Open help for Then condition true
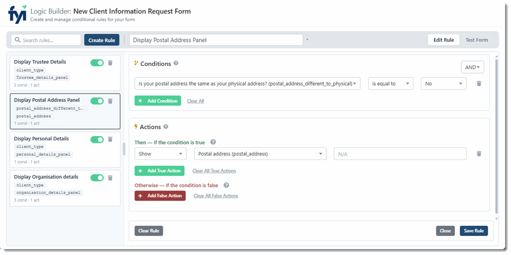Screen dimensions: 511x255 213,142
